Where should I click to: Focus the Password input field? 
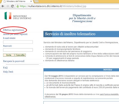(x=18, y=50)
